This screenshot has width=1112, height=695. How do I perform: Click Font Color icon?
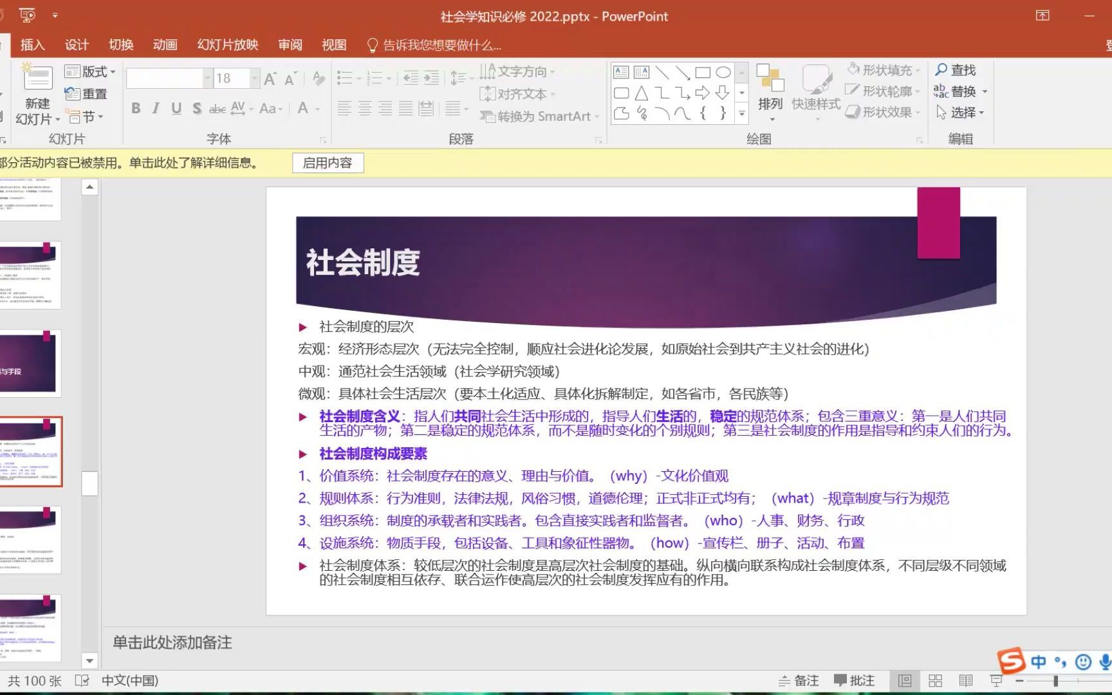[303, 109]
